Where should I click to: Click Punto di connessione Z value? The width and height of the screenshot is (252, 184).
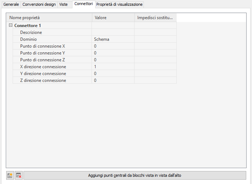(x=113, y=60)
